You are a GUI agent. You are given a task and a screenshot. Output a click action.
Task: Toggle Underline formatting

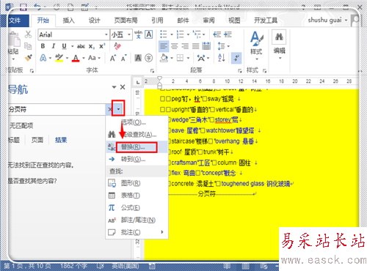[64, 46]
